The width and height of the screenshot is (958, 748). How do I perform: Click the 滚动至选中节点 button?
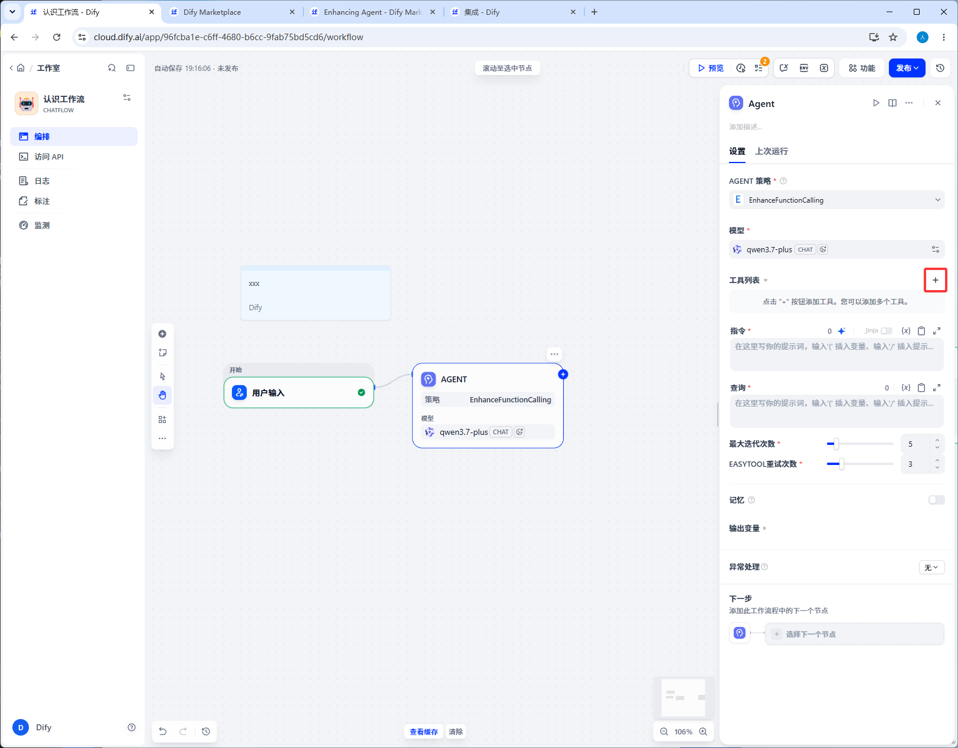(508, 68)
